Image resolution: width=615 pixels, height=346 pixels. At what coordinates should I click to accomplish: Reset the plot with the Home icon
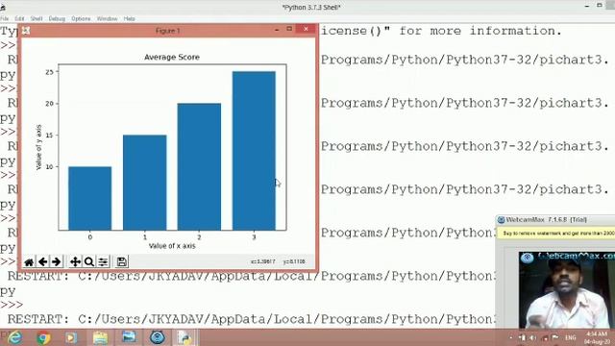[29, 262]
